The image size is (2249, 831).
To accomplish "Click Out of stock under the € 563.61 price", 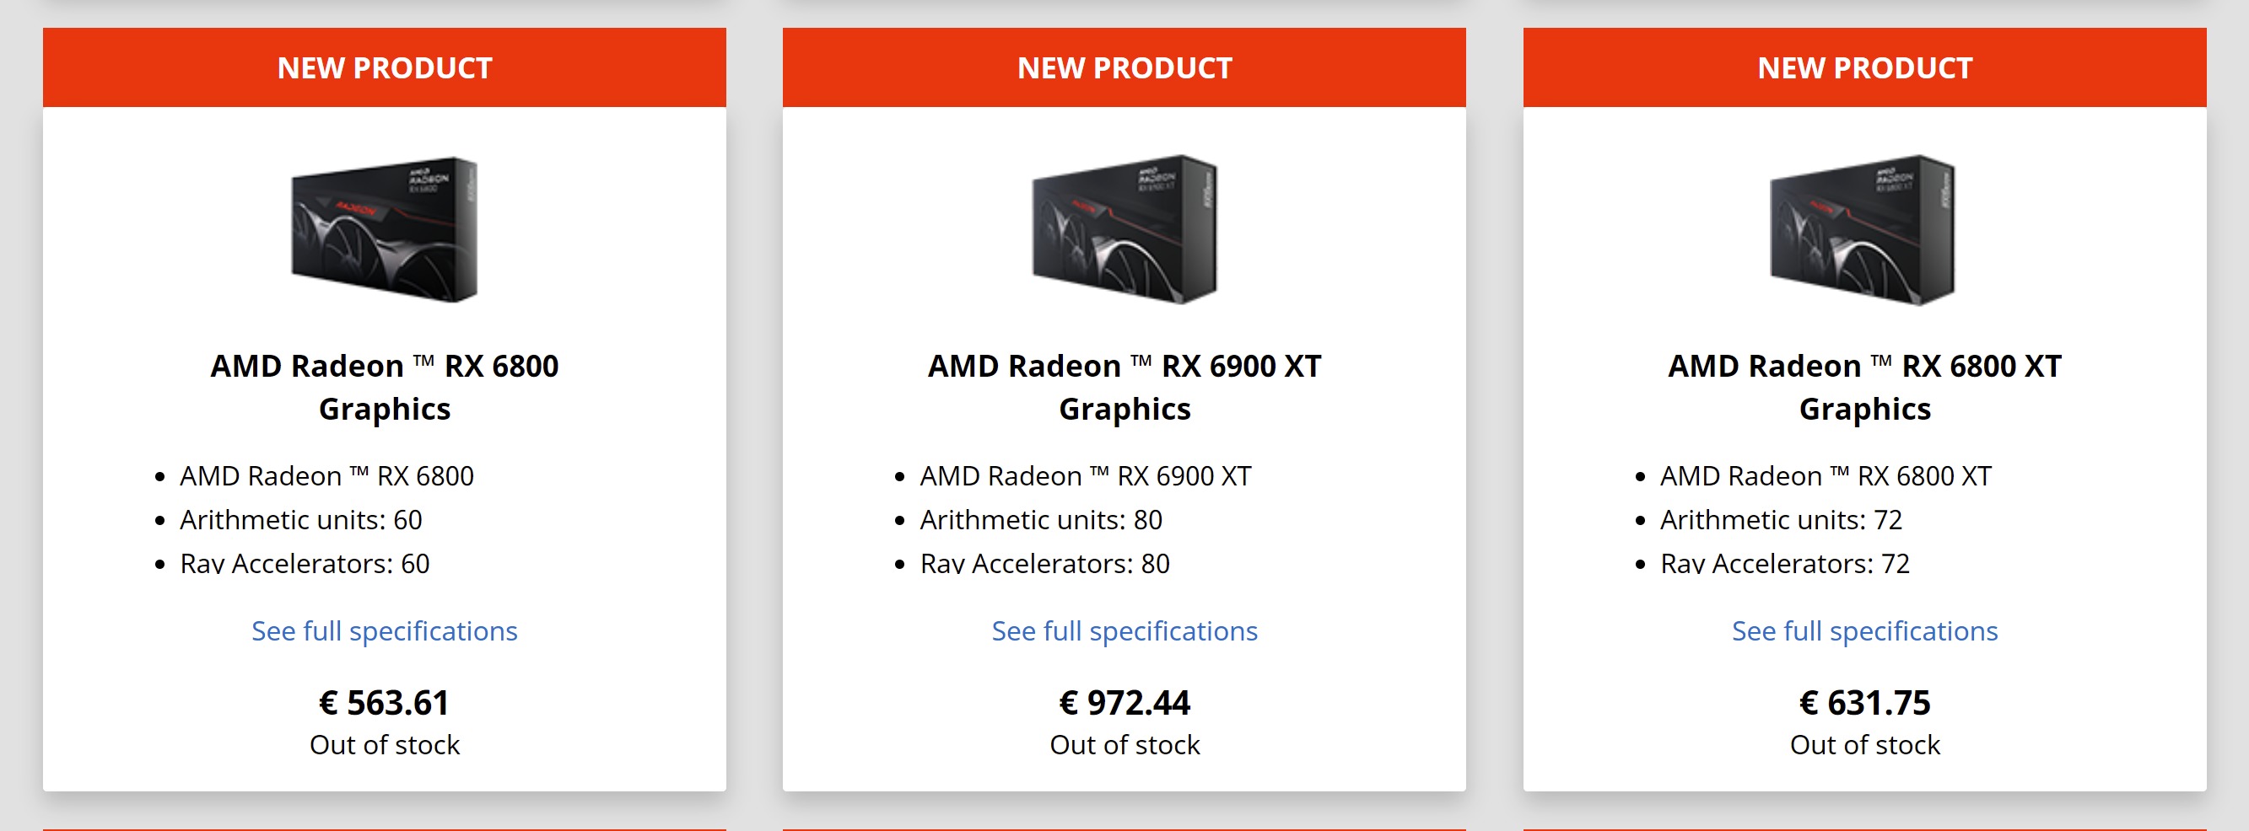I will click(384, 745).
